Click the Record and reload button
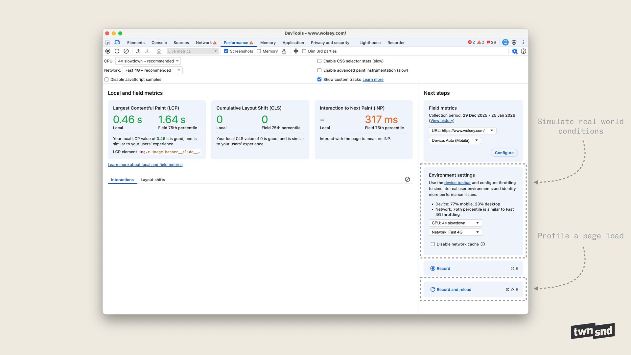 454,290
